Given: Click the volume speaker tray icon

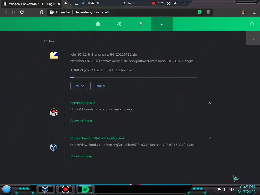Looking at the screenshot, I should [232, 189].
